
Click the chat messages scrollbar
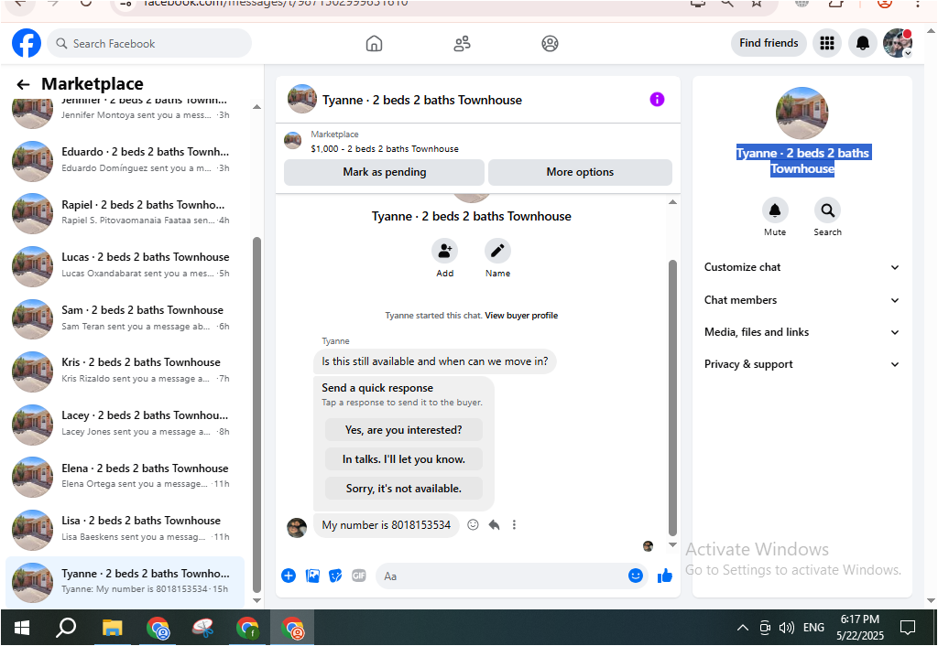pyautogui.click(x=672, y=397)
